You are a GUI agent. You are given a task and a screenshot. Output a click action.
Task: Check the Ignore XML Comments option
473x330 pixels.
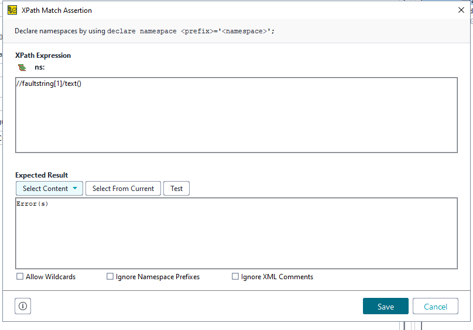[x=235, y=277]
